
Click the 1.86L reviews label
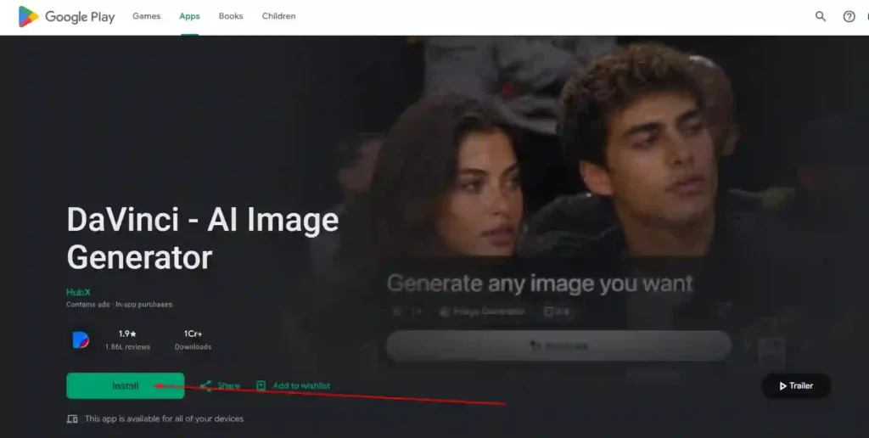pyautogui.click(x=127, y=346)
